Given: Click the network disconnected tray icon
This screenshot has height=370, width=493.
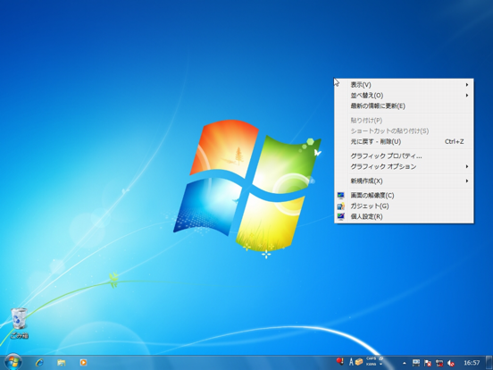Looking at the screenshot, I should pyautogui.click(x=439, y=363).
